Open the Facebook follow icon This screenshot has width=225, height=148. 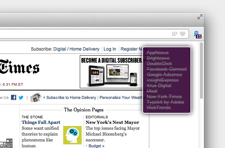tap(14, 97)
